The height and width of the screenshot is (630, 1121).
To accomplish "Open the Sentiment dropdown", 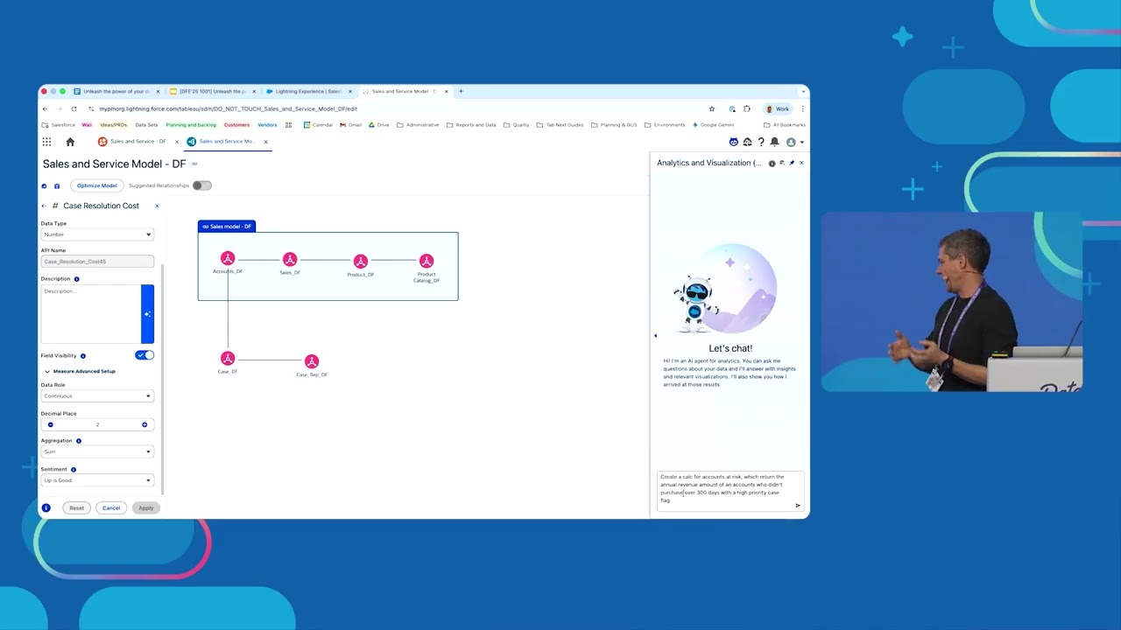I will [x=97, y=480].
